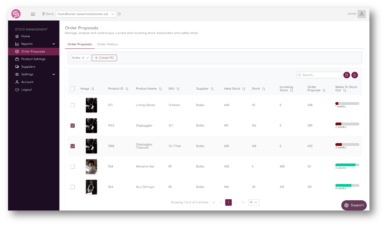Screen dimensions: 385x226
Task: Open the entries-per-page dropdown showing 10
Action: coord(253,202)
